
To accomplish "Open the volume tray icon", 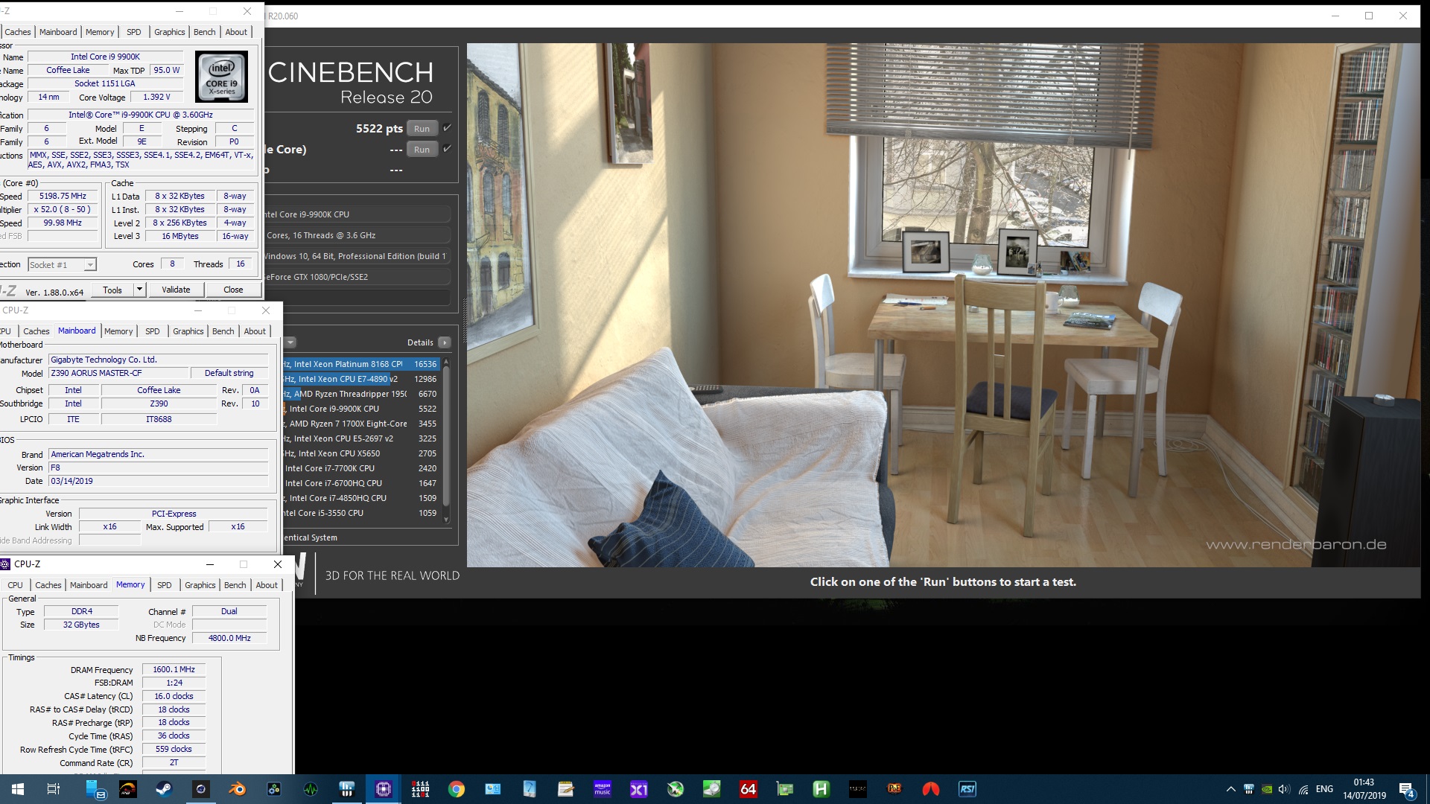I will point(1284,789).
